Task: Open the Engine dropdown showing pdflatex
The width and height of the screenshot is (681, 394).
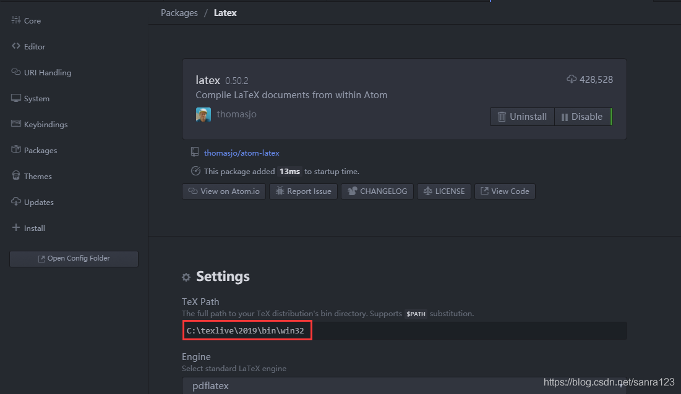Action: click(405, 385)
